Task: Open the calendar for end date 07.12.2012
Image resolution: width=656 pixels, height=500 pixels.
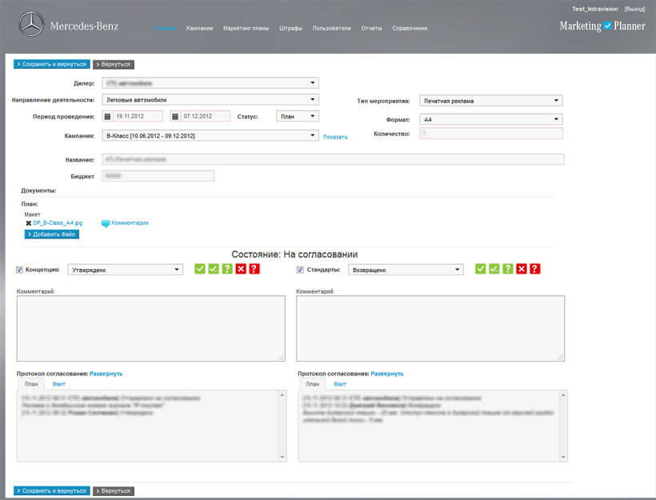Action: click(x=175, y=116)
